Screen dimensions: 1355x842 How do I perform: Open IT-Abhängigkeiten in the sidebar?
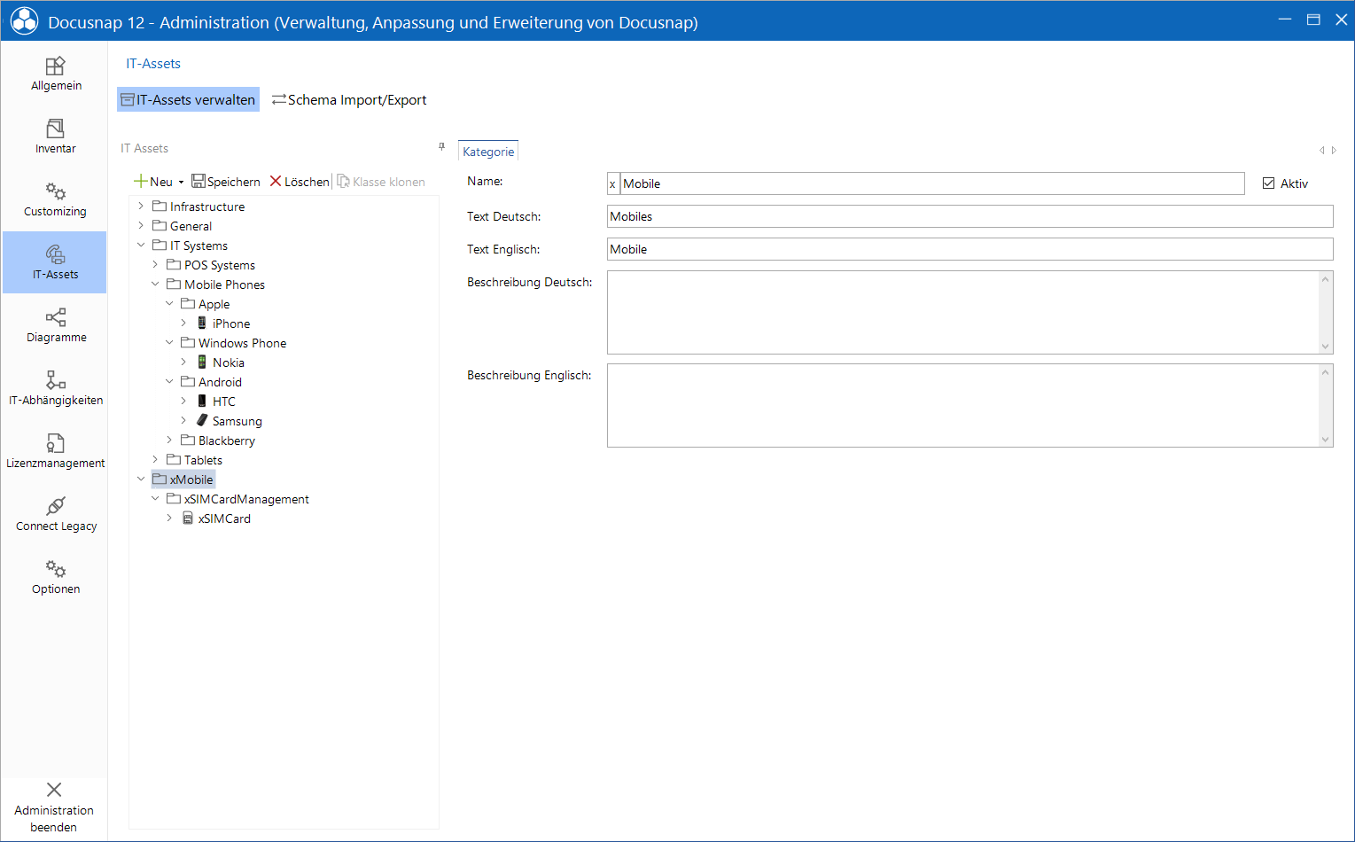(55, 388)
